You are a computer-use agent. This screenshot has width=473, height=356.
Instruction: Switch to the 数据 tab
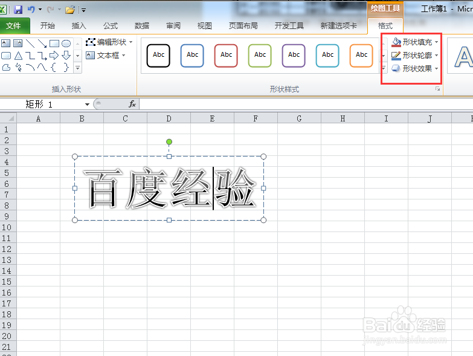click(x=142, y=26)
